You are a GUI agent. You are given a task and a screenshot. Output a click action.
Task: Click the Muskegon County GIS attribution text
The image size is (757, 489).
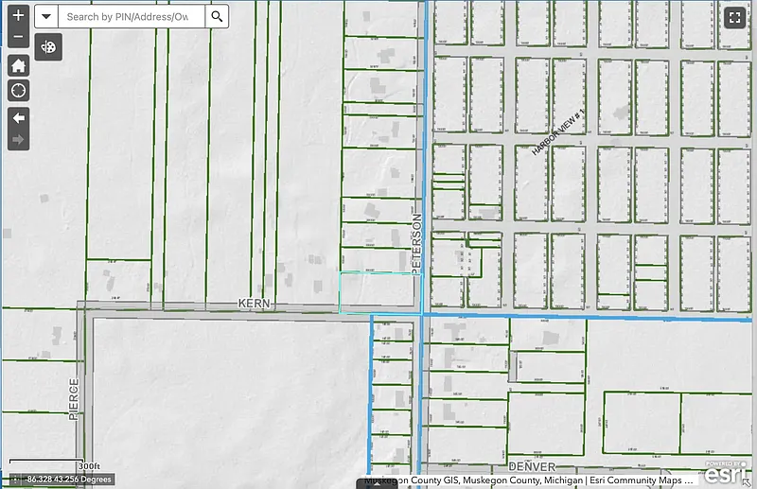pos(529,480)
